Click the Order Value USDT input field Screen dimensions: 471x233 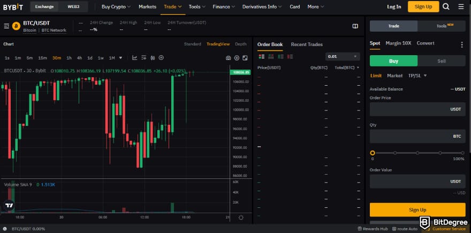coord(417,181)
